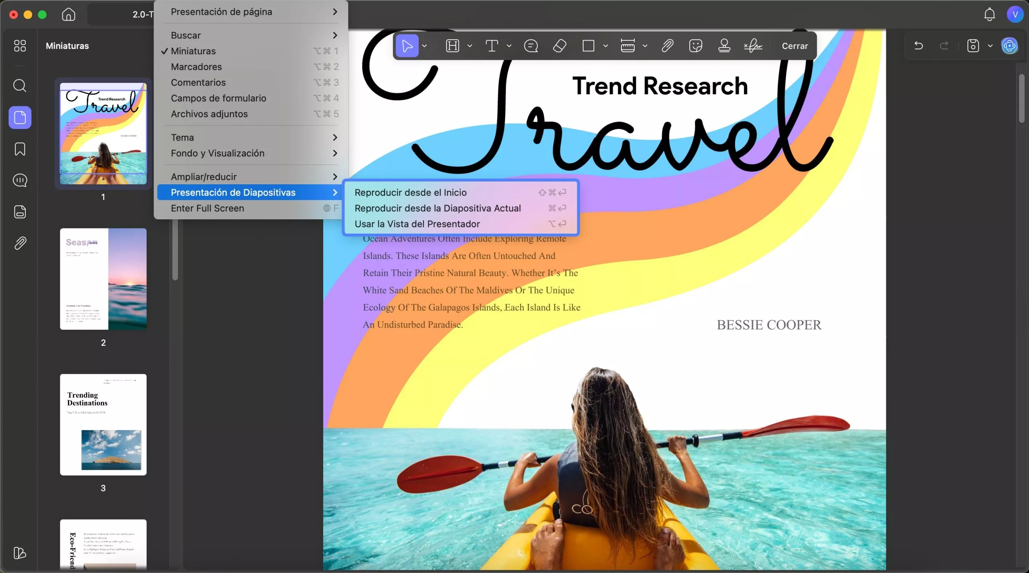Screen dimensions: 1029x573
Task: Select Presentación de Diapositivas menu item
Action: pyautogui.click(x=250, y=192)
